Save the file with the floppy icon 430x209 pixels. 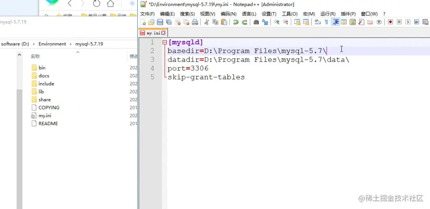pyautogui.click(x=160, y=22)
